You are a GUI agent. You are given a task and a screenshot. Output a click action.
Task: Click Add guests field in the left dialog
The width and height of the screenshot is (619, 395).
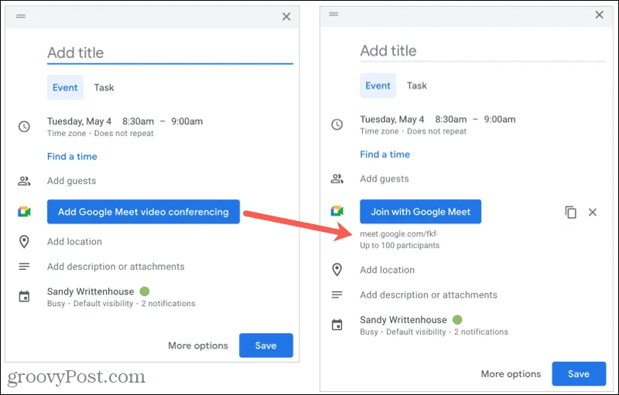coord(71,181)
